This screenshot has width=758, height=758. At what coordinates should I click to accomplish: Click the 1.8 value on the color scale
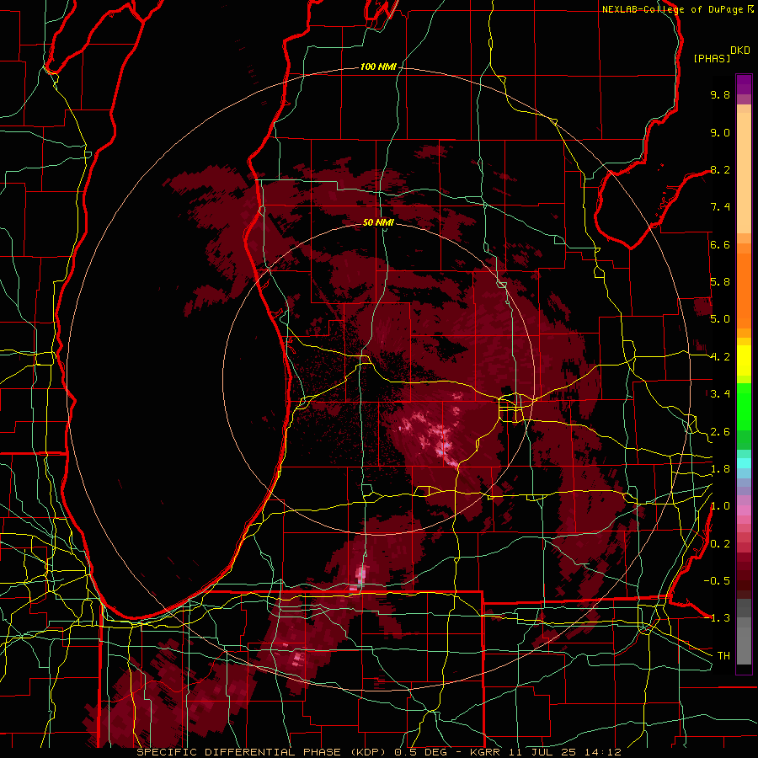tap(720, 469)
